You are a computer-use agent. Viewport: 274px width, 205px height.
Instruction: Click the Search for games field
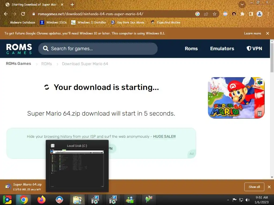point(98,49)
